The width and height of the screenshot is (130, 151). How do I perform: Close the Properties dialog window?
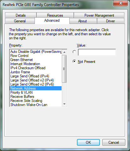121,3
